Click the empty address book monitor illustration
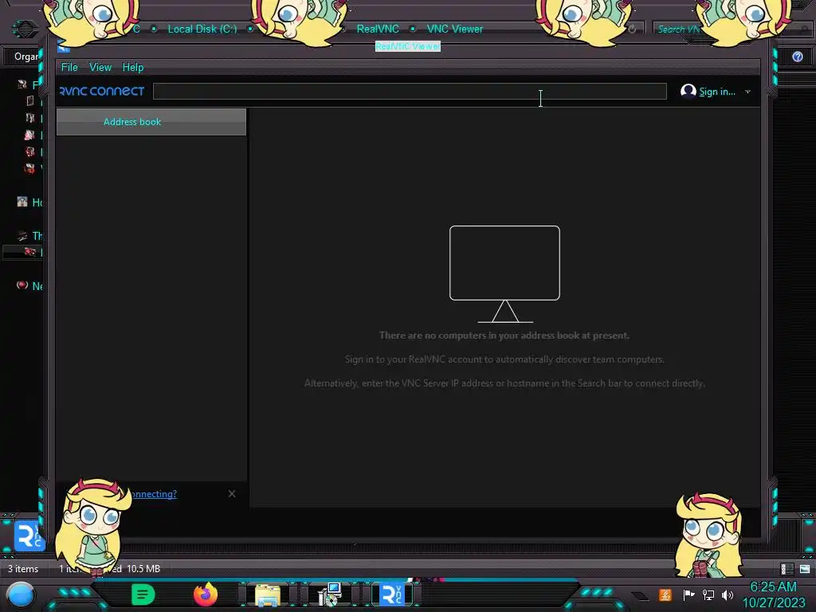Image resolution: width=816 pixels, height=612 pixels. 504,274
